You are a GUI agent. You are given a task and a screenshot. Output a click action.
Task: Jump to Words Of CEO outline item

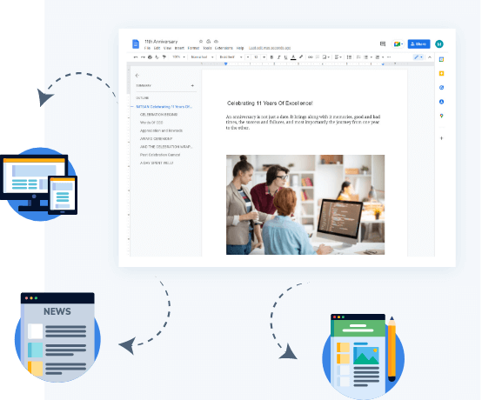(x=151, y=123)
